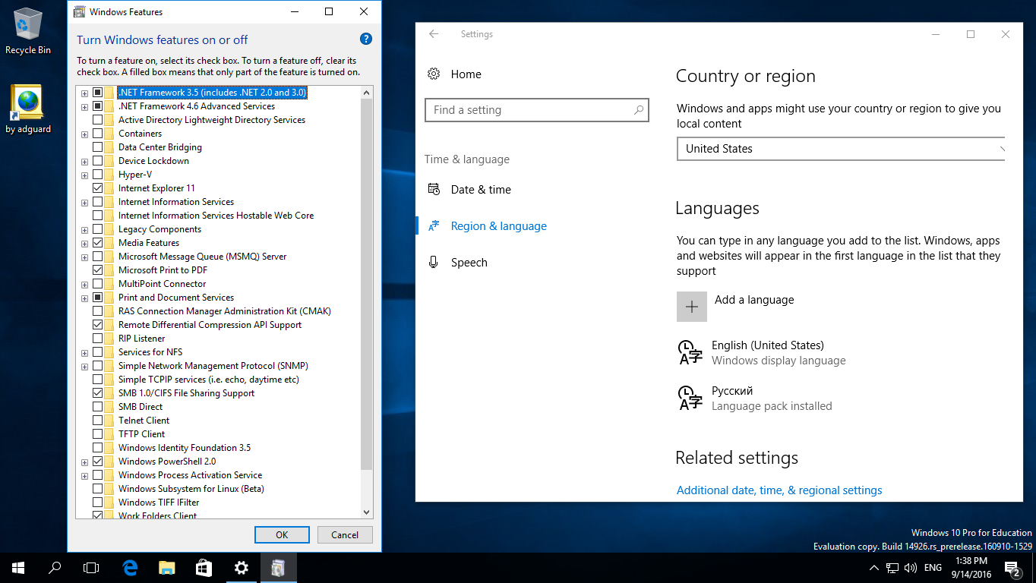
Task: Click the back arrow in Settings window
Action: pyautogui.click(x=434, y=34)
